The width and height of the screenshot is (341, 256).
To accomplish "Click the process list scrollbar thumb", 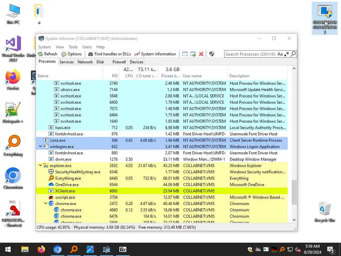I will click(294, 192).
